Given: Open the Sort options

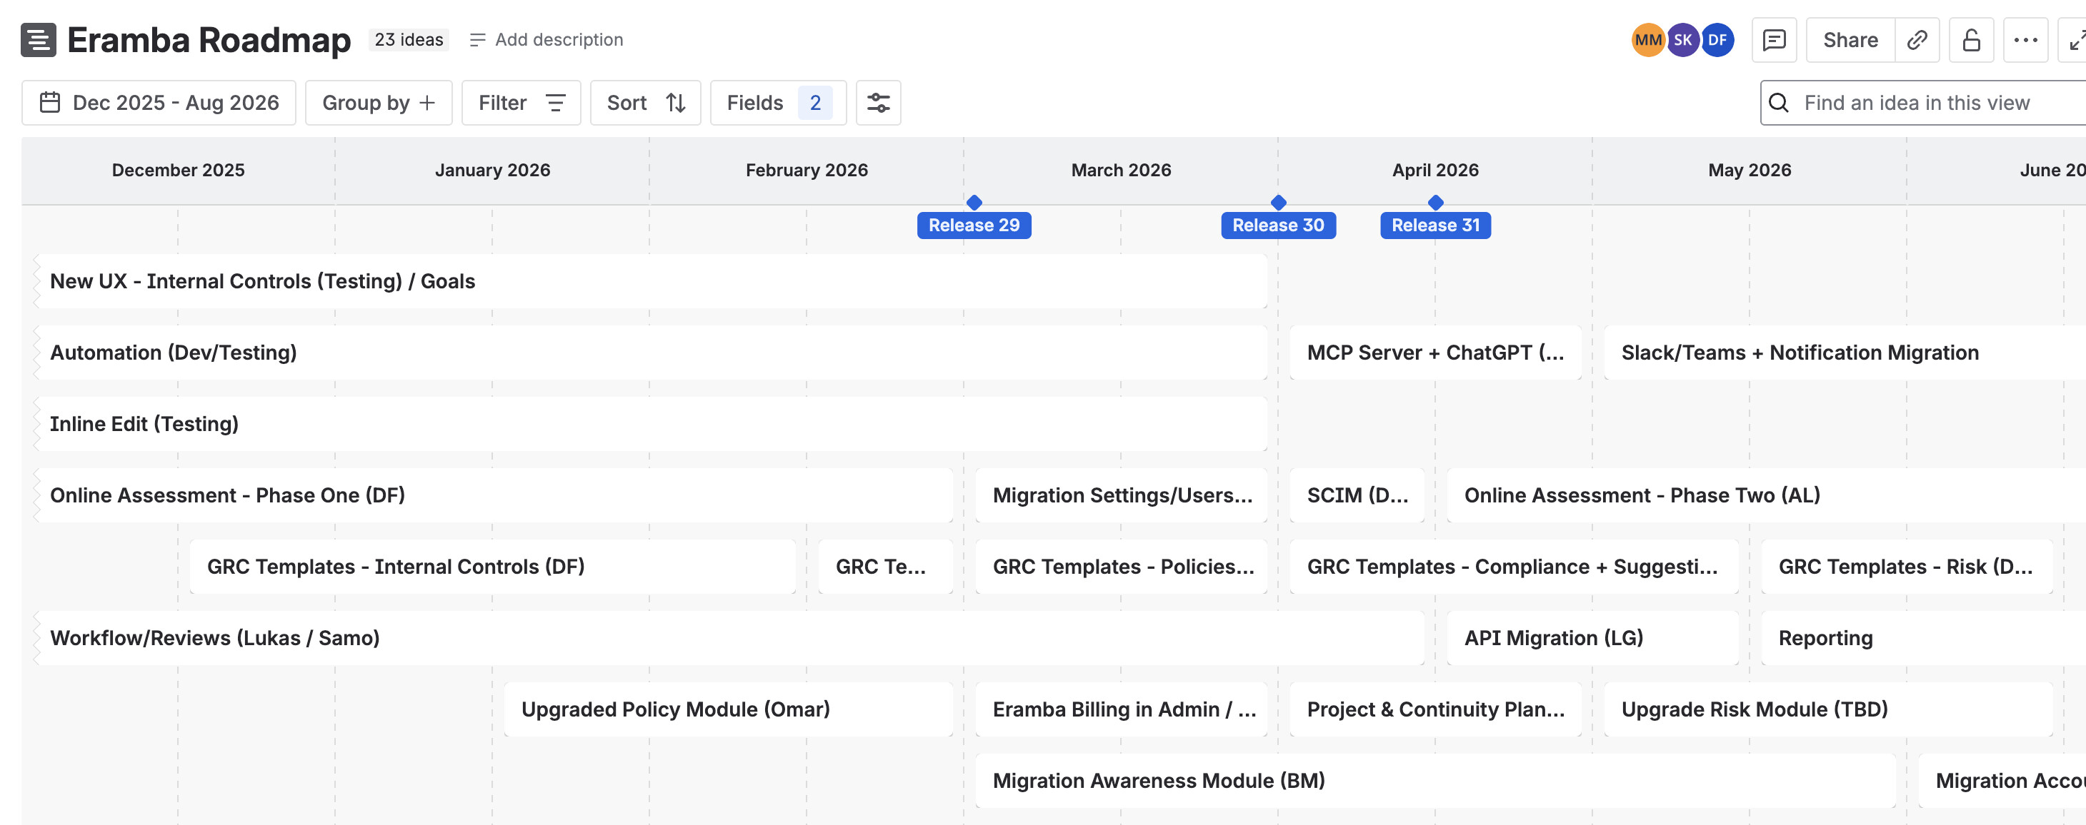Looking at the screenshot, I should (645, 103).
